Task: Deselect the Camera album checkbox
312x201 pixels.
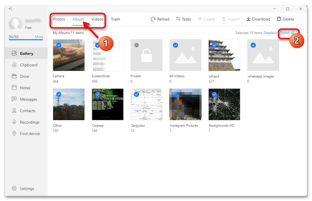Action: pyautogui.click(x=58, y=45)
